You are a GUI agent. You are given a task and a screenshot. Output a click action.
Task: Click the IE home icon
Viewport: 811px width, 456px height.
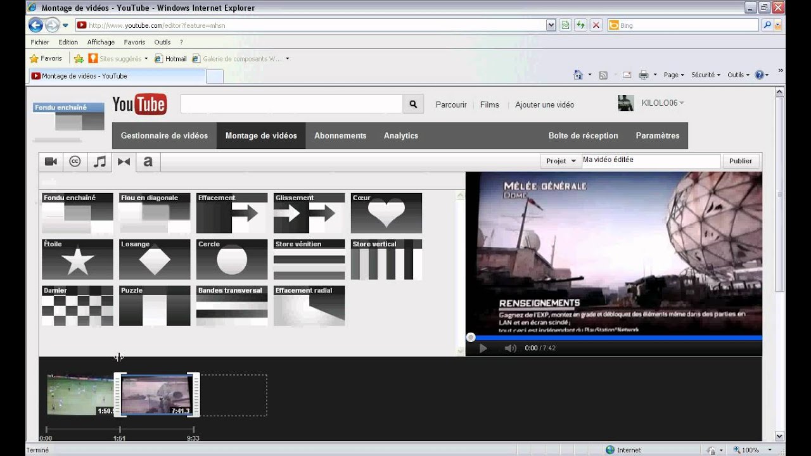(578, 75)
